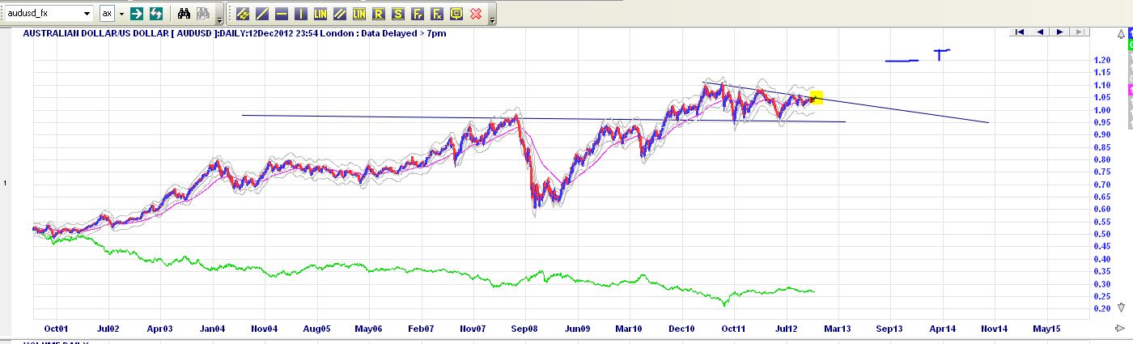Click the Fr Fibonacci retracement icon
The image size is (1133, 344).
(x=418, y=14)
